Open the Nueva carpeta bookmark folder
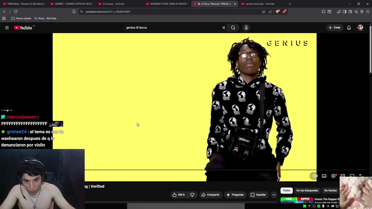This screenshot has width=372, height=209. pyautogui.click(x=21, y=18)
